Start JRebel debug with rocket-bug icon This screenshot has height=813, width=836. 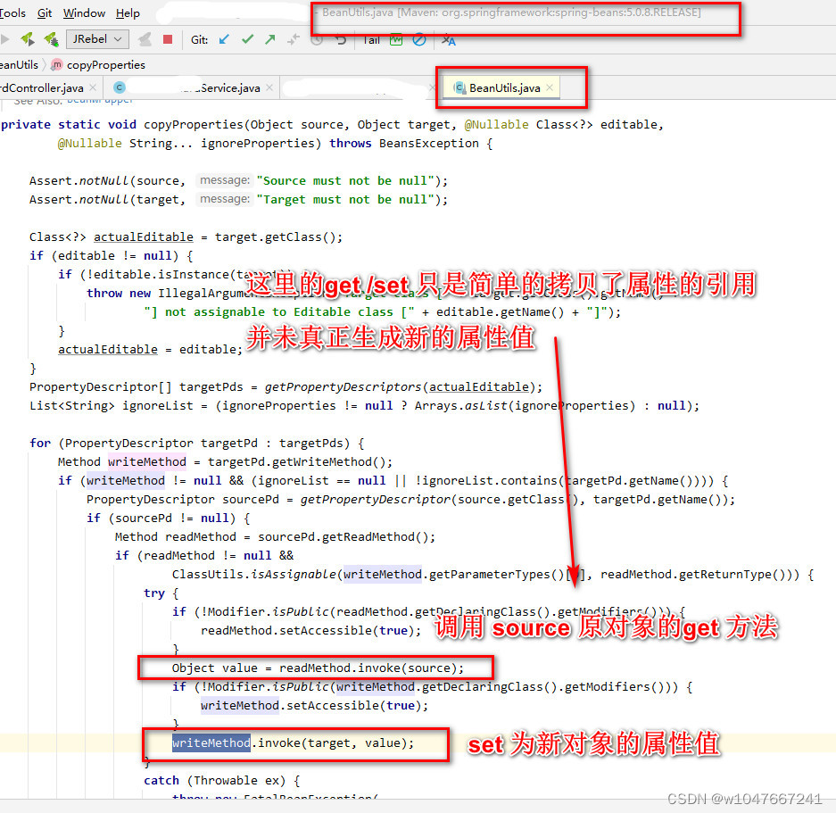pyautogui.click(x=51, y=39)
